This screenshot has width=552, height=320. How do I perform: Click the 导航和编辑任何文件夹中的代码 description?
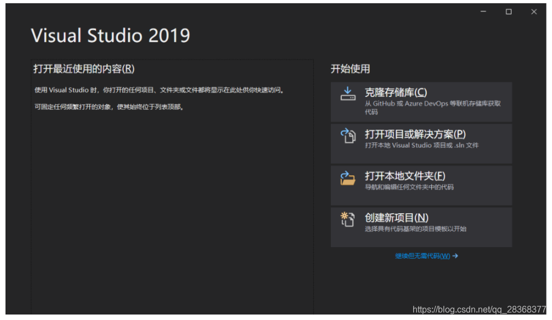click(x=409, y=187)
